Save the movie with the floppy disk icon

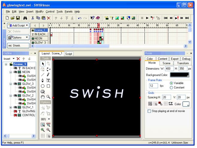pyautogui.click(x=18, y=18)
